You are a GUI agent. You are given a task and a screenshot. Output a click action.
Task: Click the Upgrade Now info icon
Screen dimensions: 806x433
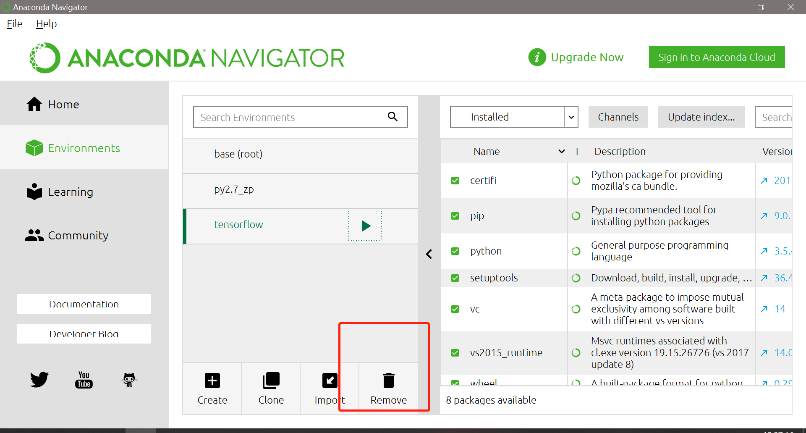click(537, 57)
